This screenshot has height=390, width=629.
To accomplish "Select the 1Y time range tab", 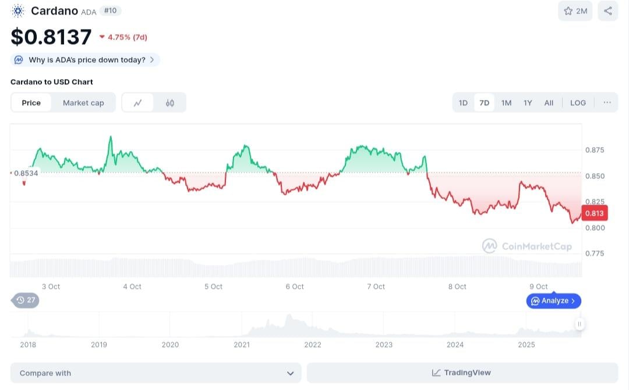I will tap(528, 103).
